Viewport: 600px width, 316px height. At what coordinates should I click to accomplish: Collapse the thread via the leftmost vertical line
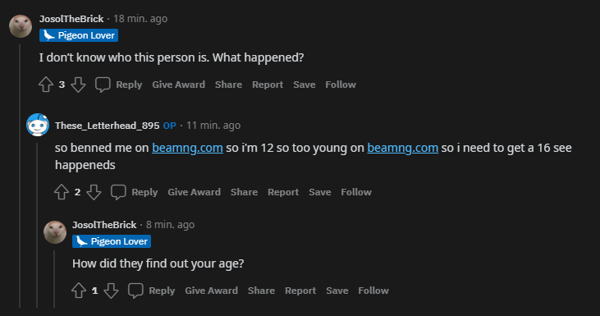tap(20, 176)
